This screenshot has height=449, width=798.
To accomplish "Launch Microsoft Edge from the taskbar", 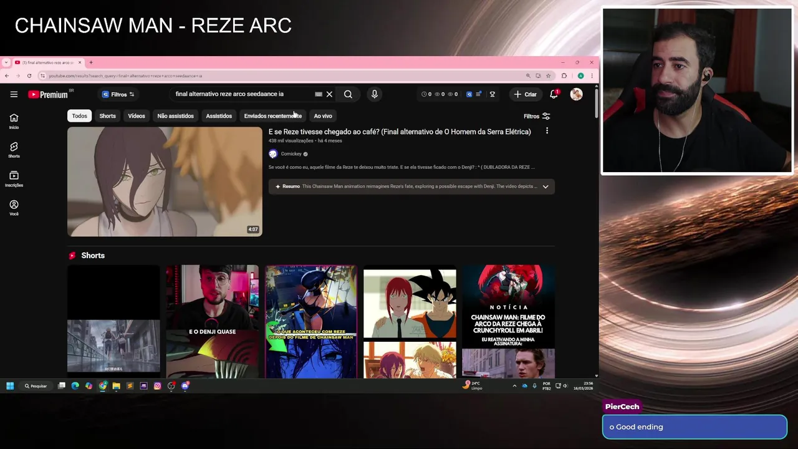I will [x=75, y=386].
